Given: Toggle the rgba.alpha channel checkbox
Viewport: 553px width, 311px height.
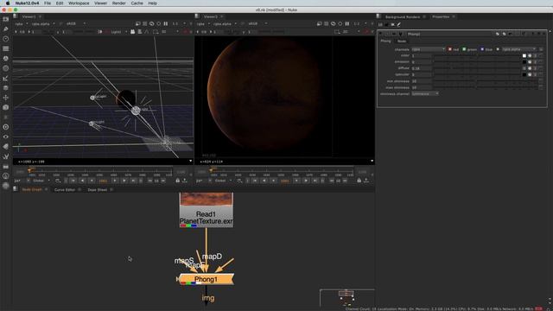Looking at the screenshot, I should [x=498, y=49].
